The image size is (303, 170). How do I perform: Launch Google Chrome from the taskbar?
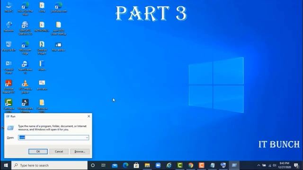click(191, 165)
